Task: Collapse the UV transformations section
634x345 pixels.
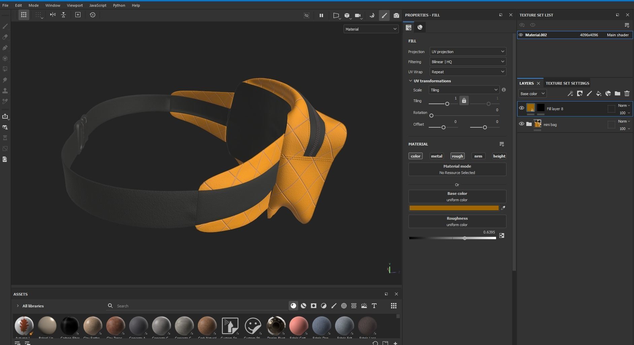Action: [x=410, y=81]
